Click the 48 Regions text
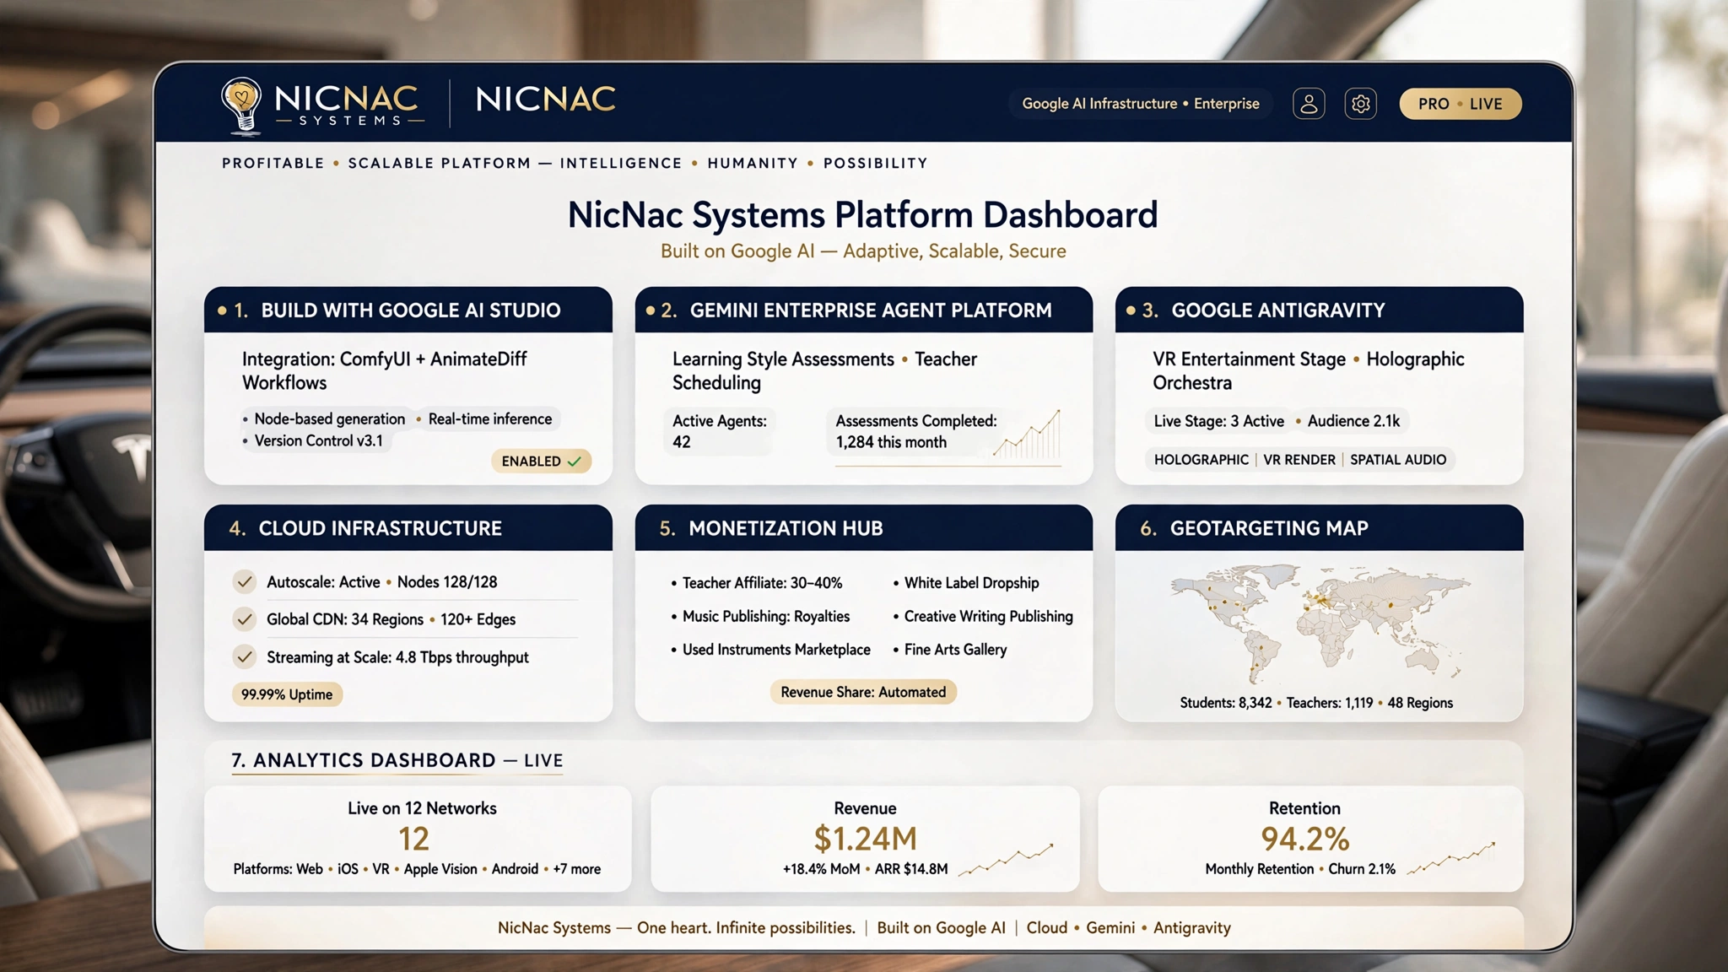The width and height of the screenshot is (1728, 972). [1420, 703]
